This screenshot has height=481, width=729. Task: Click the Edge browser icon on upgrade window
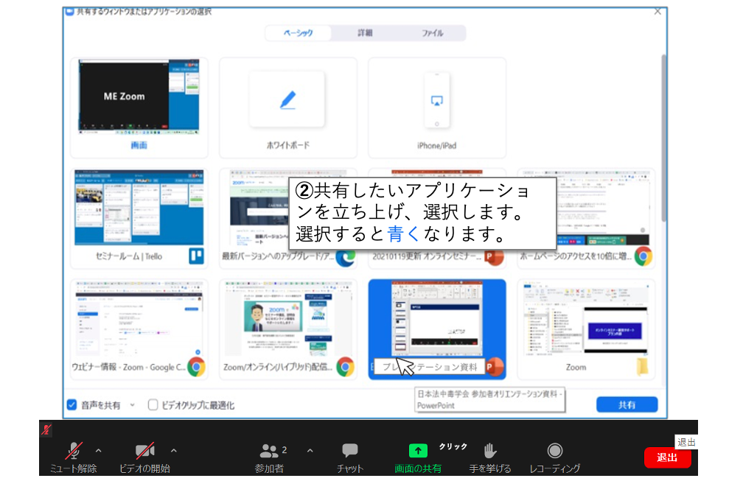346,257
